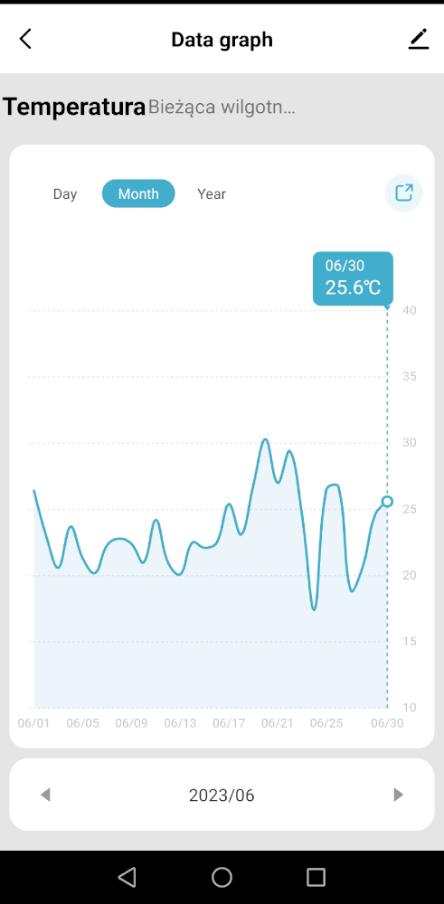Select the Month view tab

(138, 193)
